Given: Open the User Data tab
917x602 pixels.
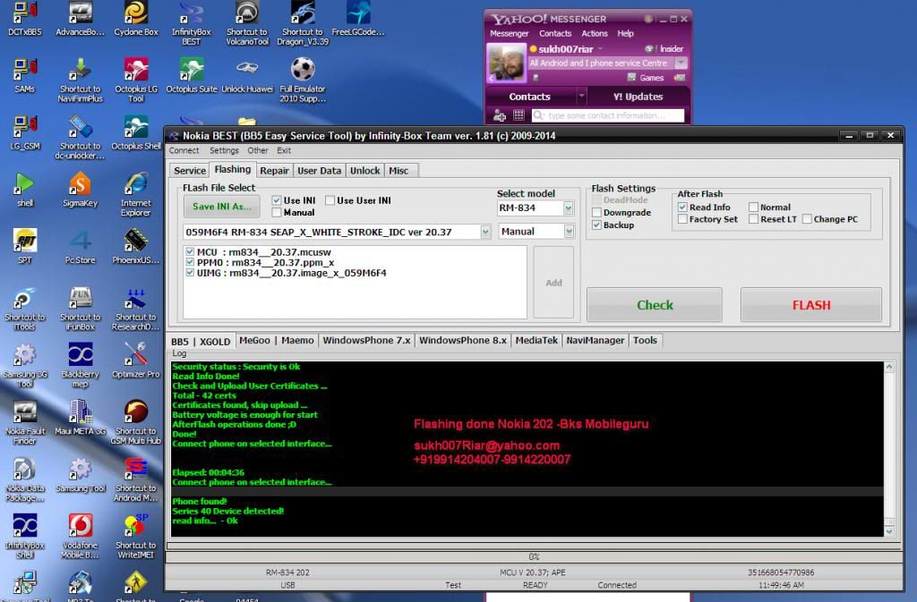Looking at the screenshot, I should coord(319,171).
